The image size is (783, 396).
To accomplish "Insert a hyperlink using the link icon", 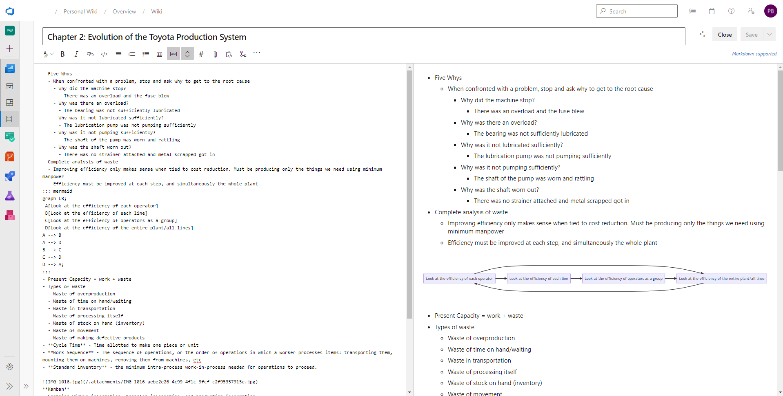I will 90,54.
